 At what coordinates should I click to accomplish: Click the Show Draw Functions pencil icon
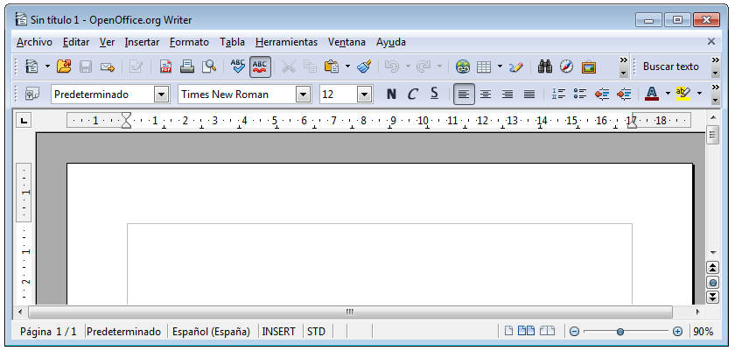(516, 67)
